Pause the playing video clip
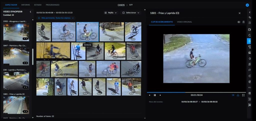This screenshot has width=256, height=121. click(x=155, y=95)
